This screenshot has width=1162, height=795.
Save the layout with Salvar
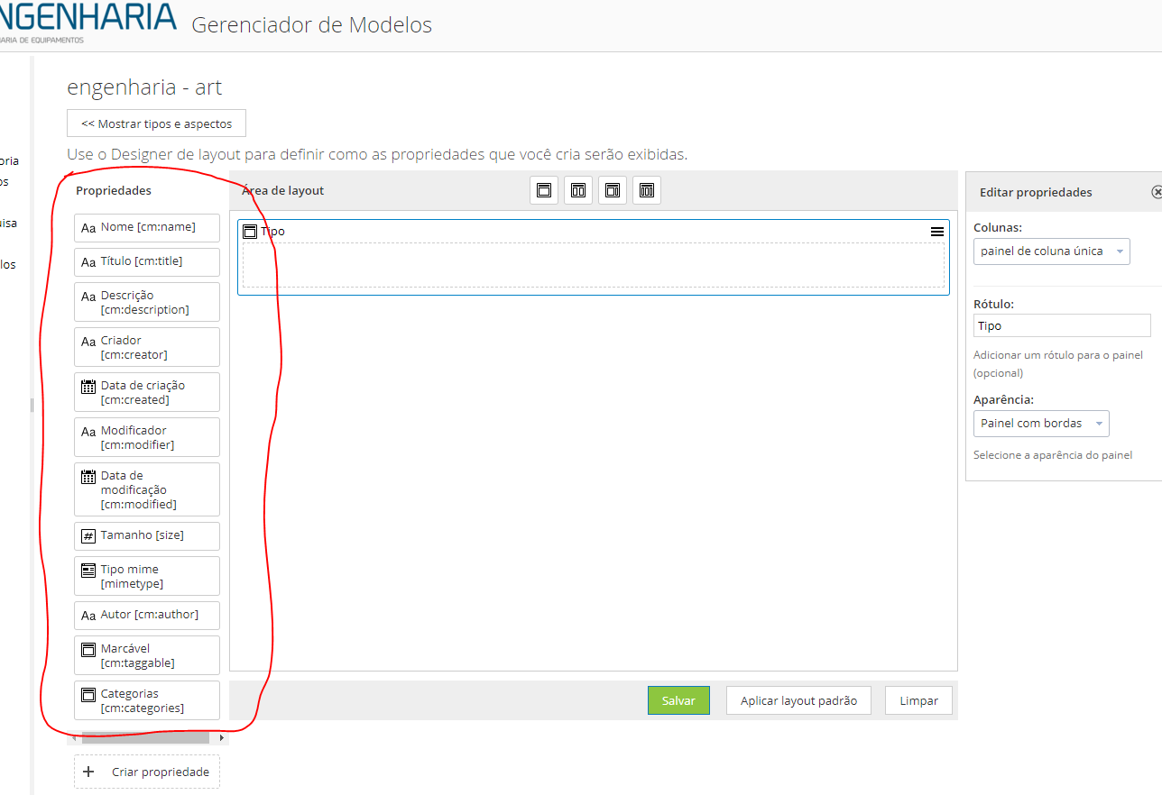pos(678,700)
